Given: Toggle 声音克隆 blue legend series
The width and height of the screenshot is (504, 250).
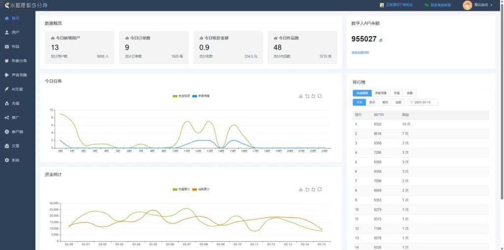Looking at the screenshot, I should pyautogui.click(x=201, y=96).
